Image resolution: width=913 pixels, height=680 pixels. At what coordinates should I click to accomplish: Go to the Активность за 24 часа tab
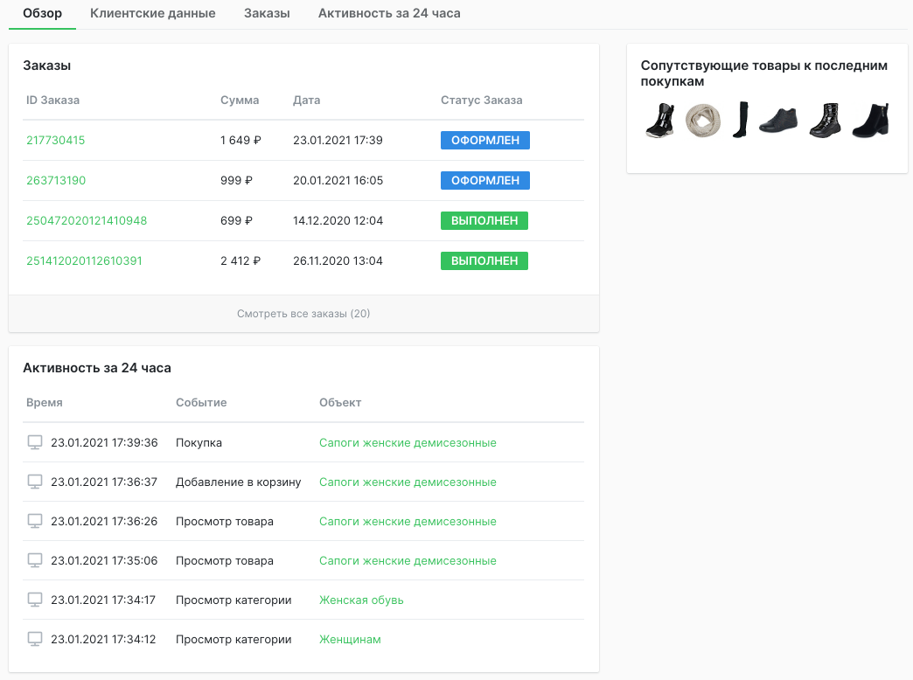coord(389,14)
